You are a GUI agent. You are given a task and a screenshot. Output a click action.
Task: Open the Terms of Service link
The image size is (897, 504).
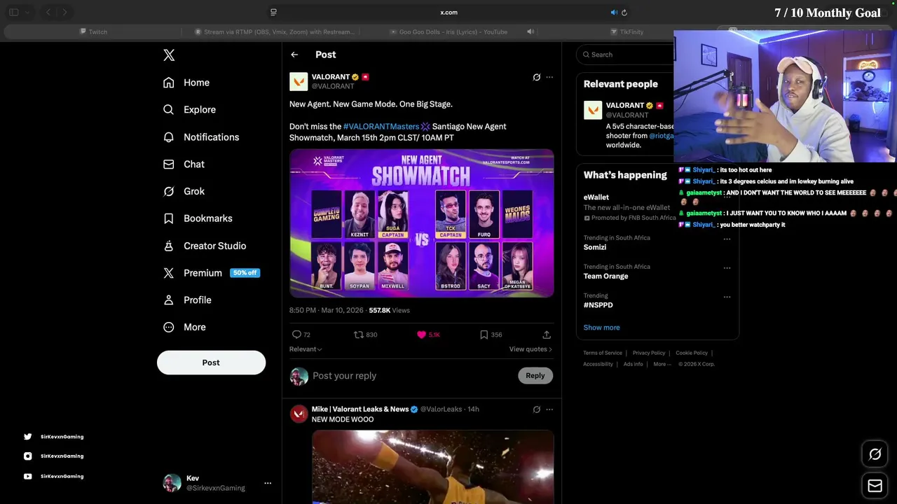[x=603, y=353]
